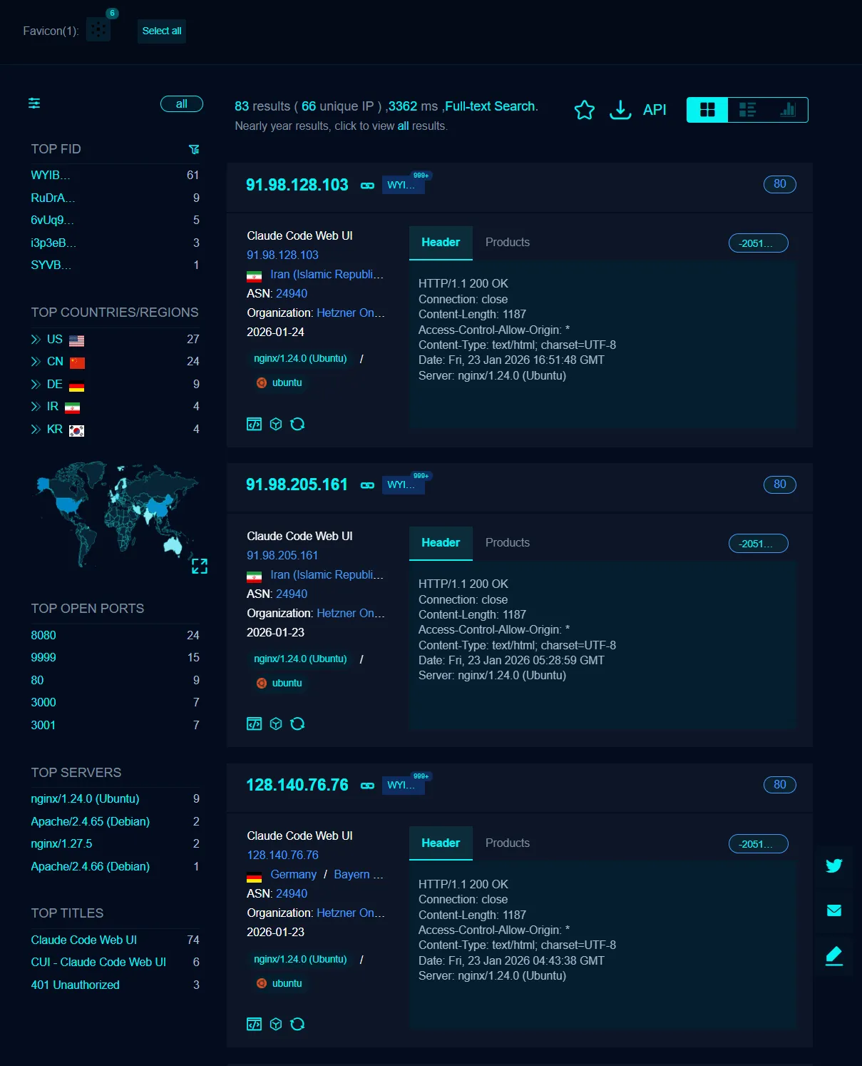The height and width of the screenshot is (1066, 862).
Task: Open ASN 24940 link
Action: [x=292, y=293]
